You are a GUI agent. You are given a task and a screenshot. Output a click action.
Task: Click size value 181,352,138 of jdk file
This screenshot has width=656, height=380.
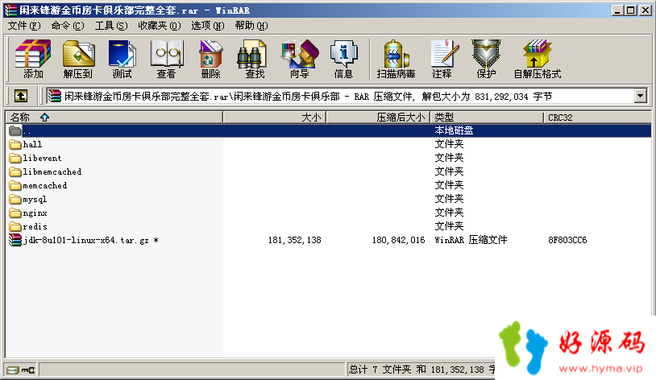(x=294, y=240)
